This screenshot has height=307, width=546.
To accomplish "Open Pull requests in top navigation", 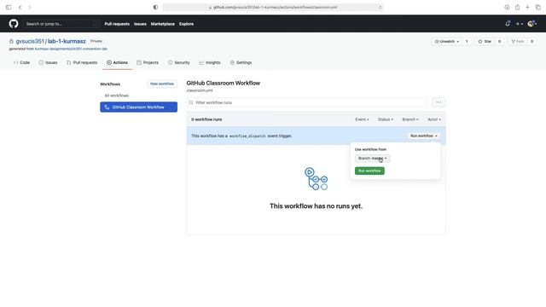I will click(117, 24).
